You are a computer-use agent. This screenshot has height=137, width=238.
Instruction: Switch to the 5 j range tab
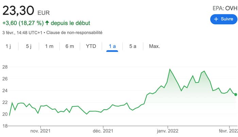[x=29, y=46]
